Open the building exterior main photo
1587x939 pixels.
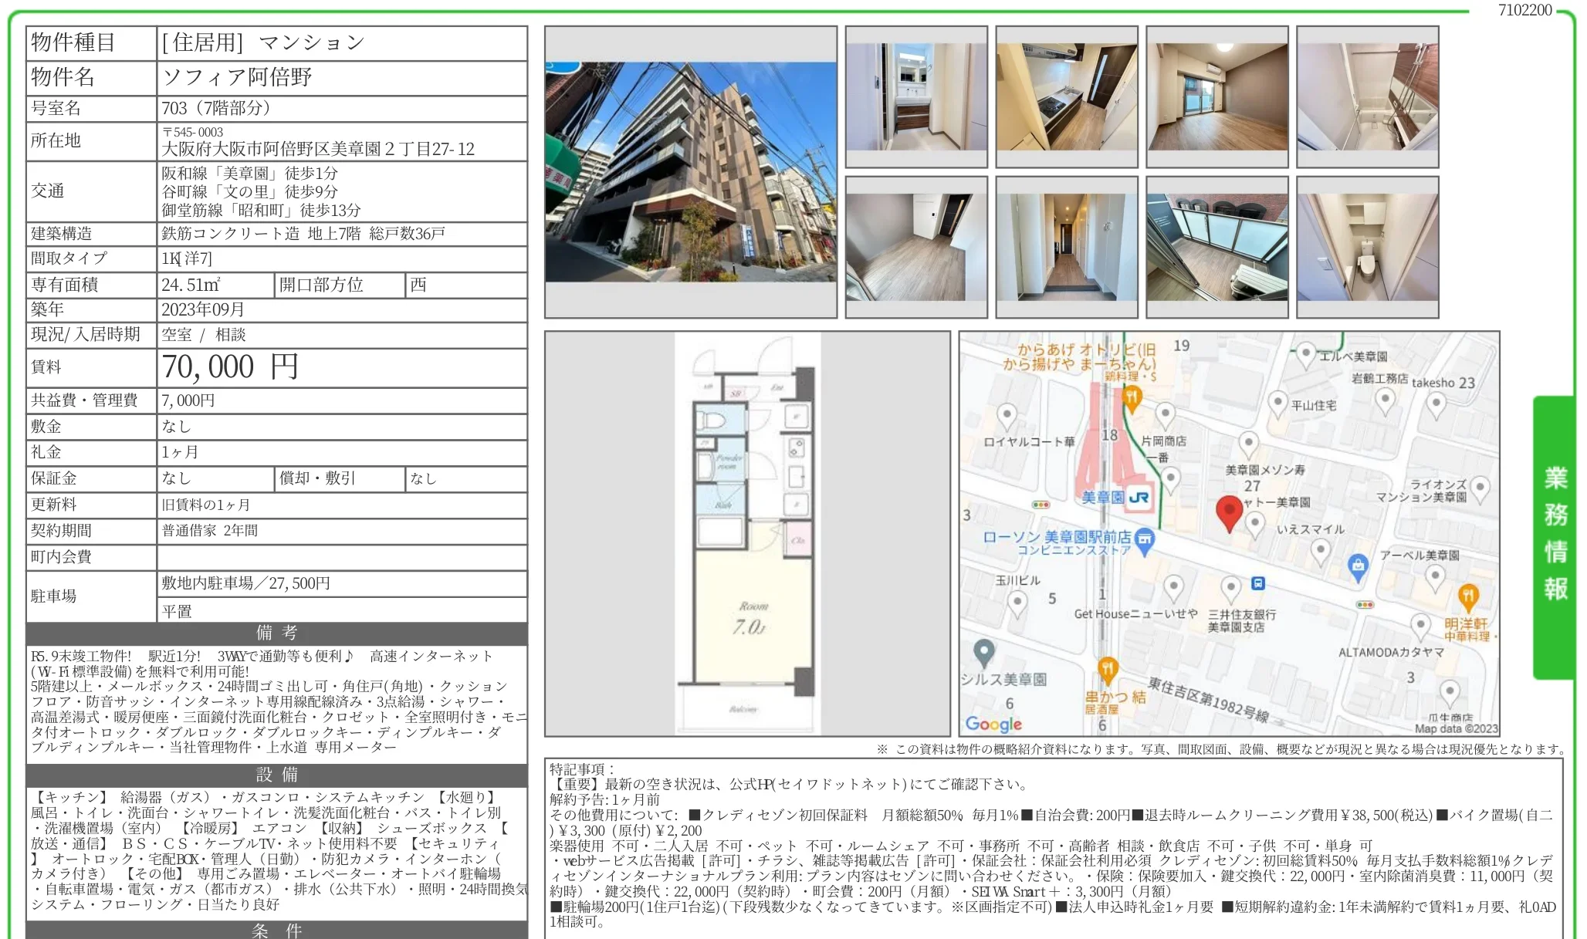click(x=691, y=172)
